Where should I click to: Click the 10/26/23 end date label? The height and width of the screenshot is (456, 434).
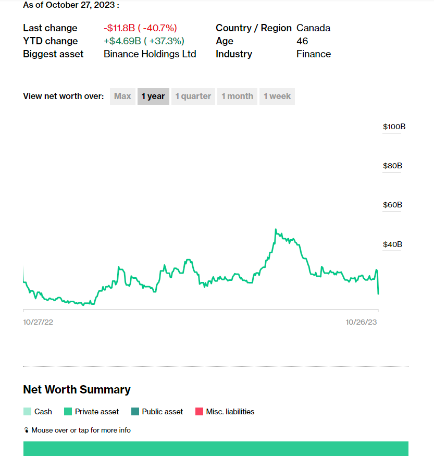(x=361, y=322)
